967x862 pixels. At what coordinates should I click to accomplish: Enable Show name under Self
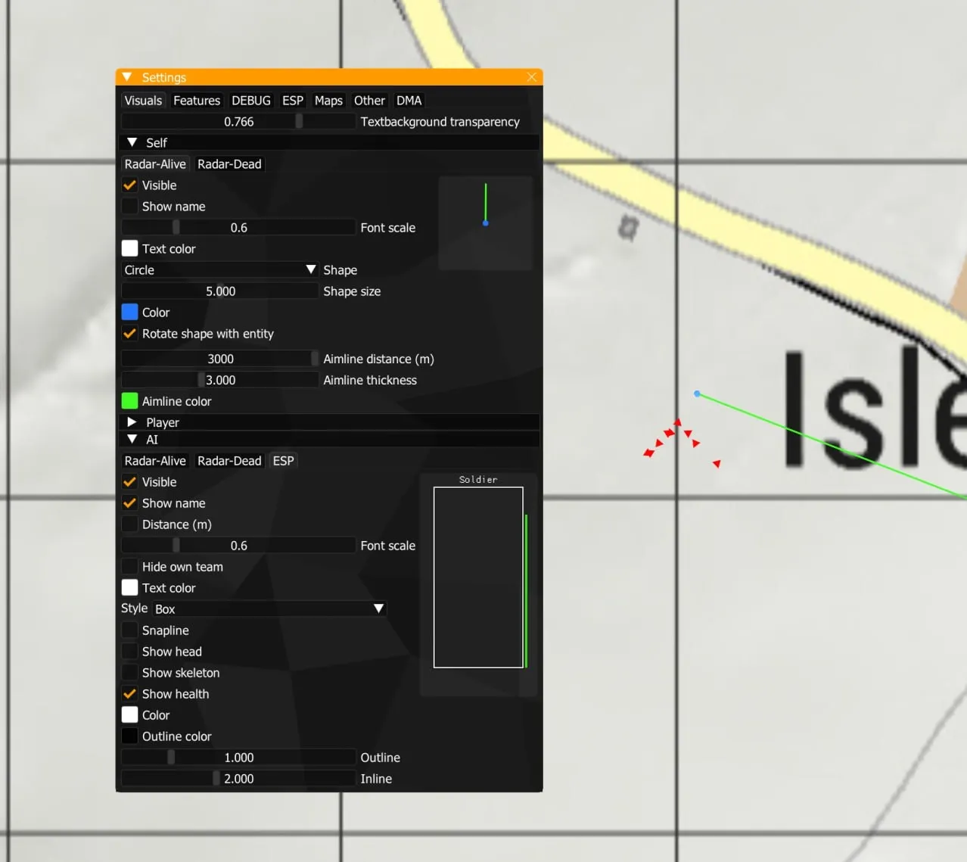click(x=130, y=207)
